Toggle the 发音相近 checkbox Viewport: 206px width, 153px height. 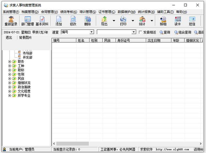click(140, 32)
